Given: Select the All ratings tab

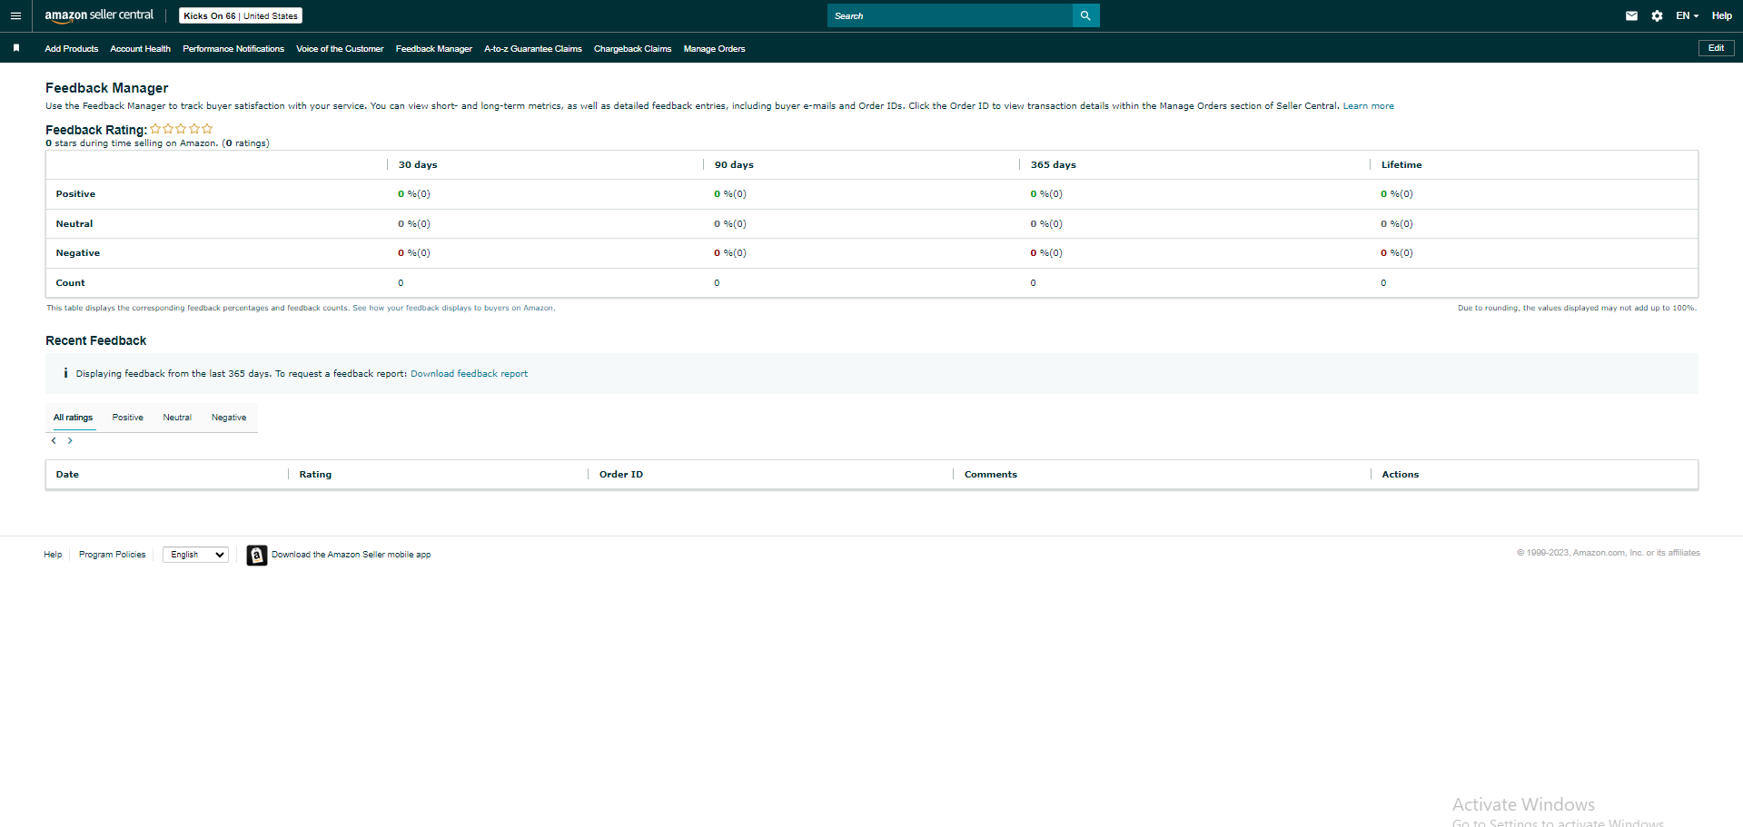Looking at the screenshot, I should pos(73,418).
